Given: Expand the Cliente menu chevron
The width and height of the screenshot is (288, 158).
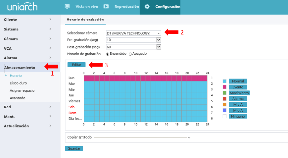Looking at the screenshot, I should (x=50, y=20).
